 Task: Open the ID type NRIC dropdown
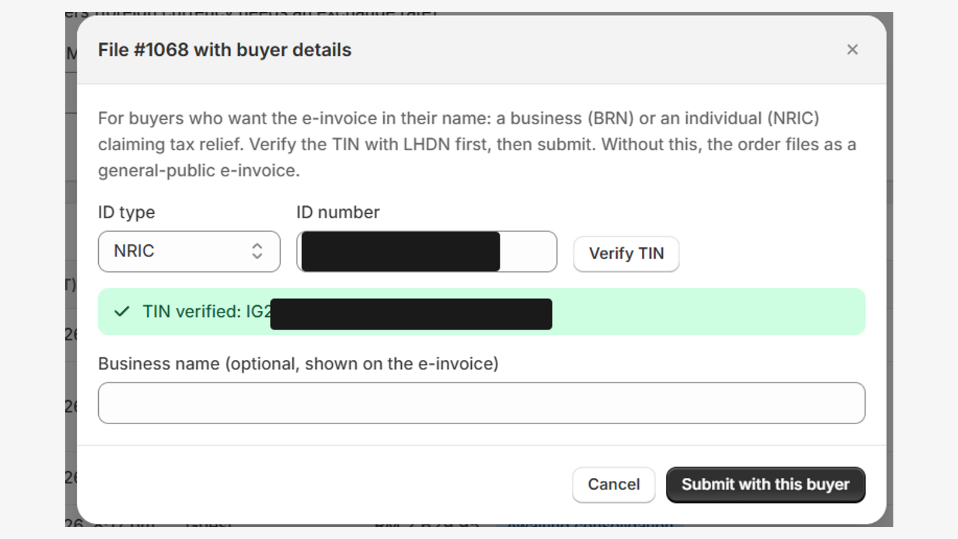point(189,252)
